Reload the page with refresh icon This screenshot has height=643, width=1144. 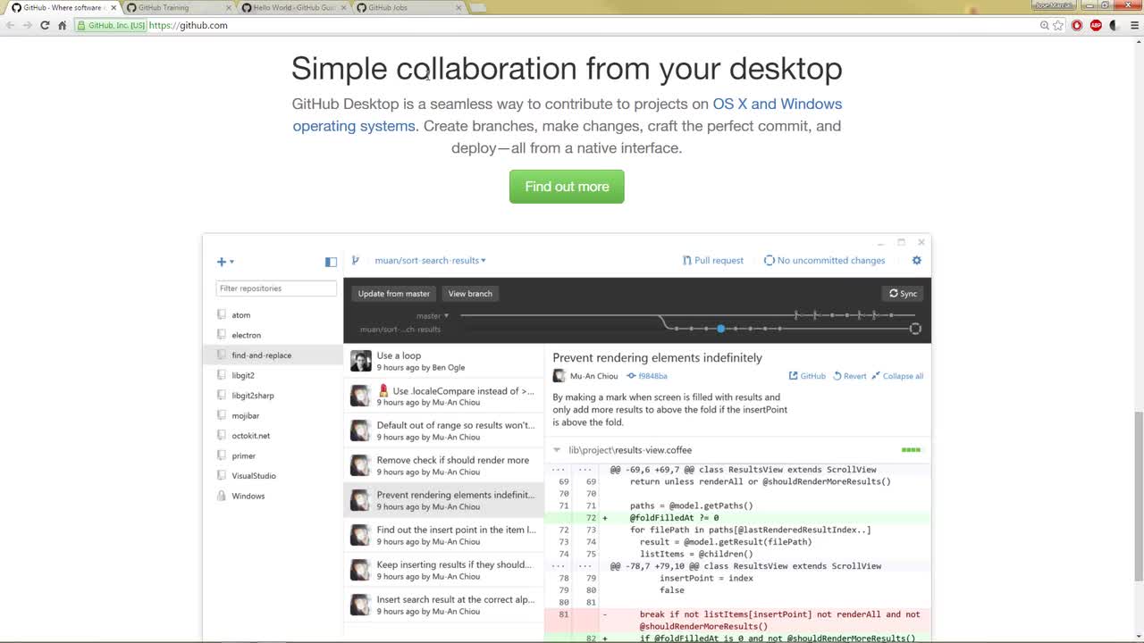click(x=45, y=25)
